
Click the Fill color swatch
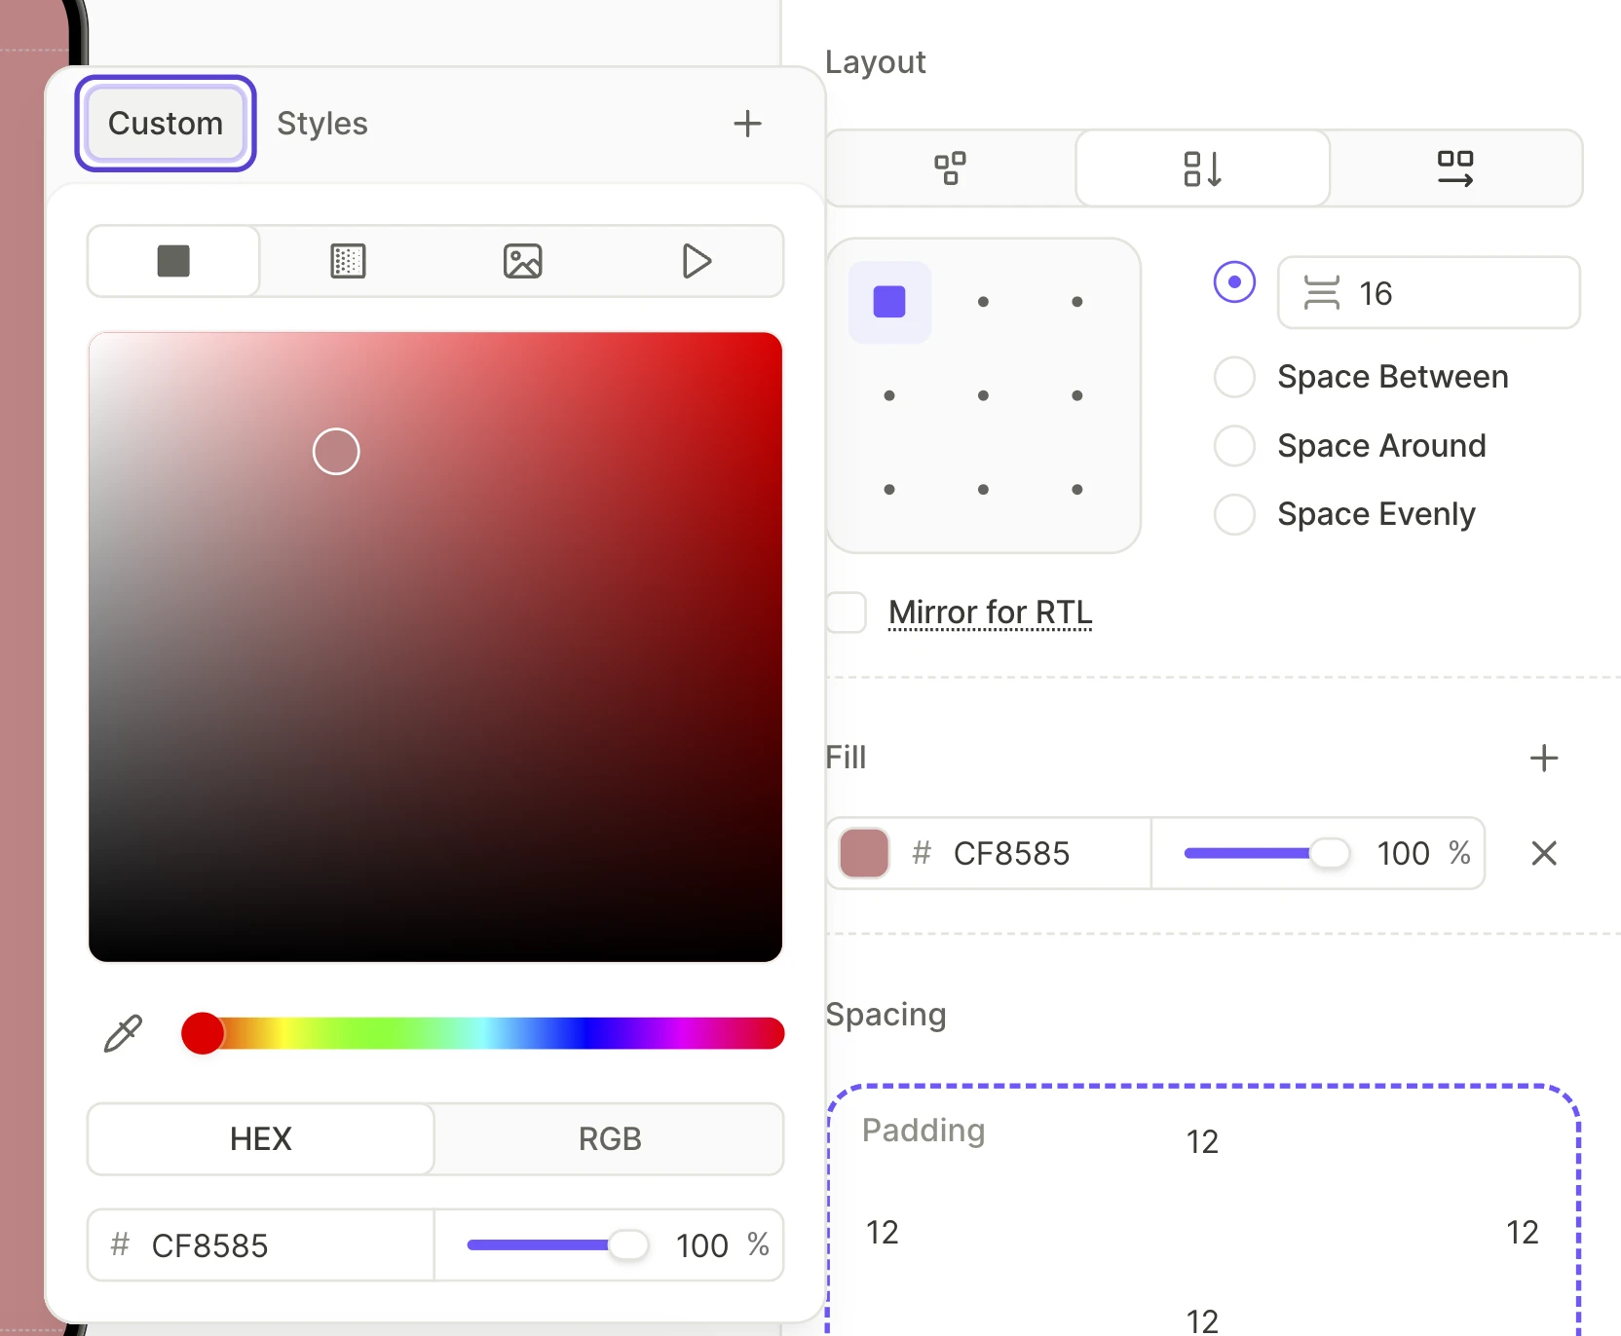tap(864, 853)
